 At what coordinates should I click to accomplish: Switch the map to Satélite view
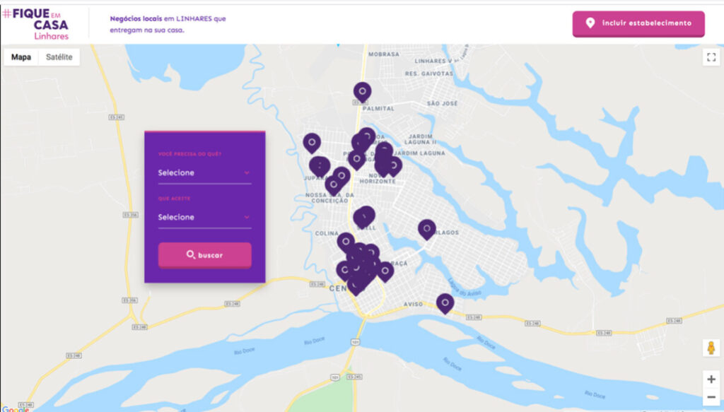[59, 57]
